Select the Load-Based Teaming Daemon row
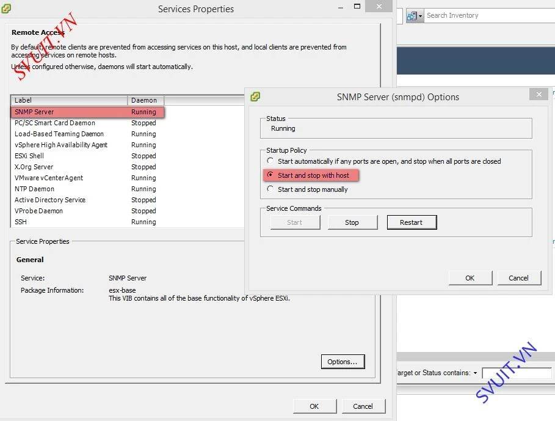Screen dimensions: 555x421 tap(88, 134)
